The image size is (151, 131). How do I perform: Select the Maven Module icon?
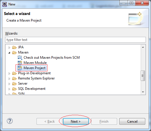click(x=20, y=63)
